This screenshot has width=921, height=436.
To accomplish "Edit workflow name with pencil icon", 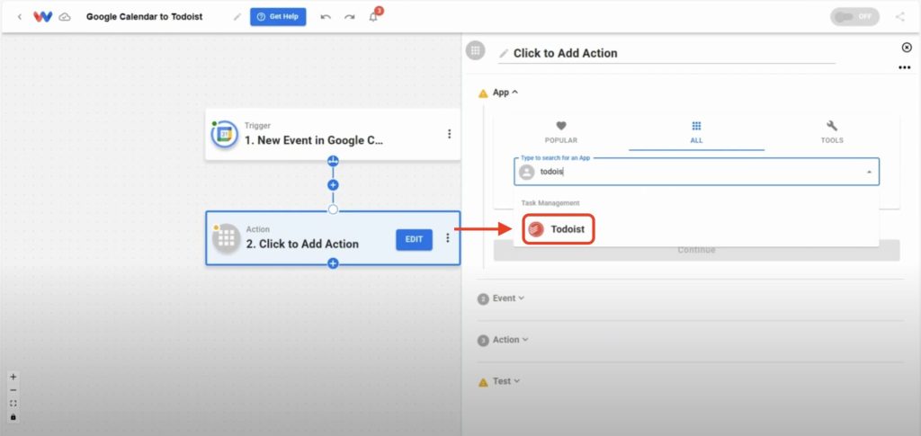I will point(237,17).
